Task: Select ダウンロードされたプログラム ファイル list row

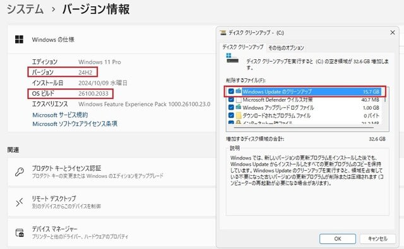Action: point(304,115)
